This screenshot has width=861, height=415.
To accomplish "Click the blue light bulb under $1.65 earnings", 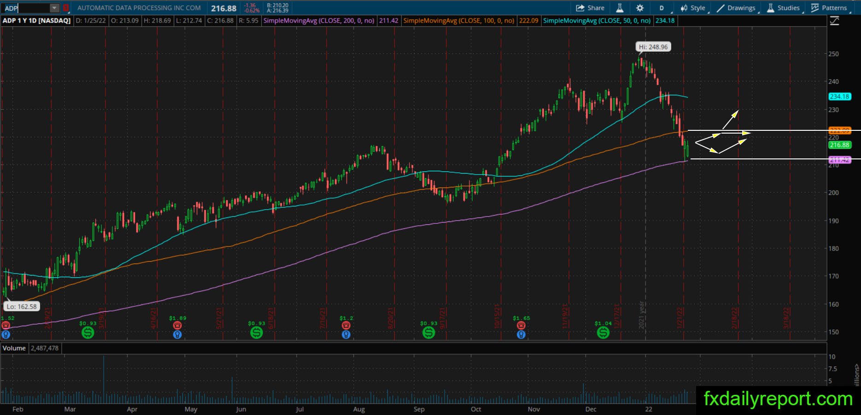I will tap(521, 334).
